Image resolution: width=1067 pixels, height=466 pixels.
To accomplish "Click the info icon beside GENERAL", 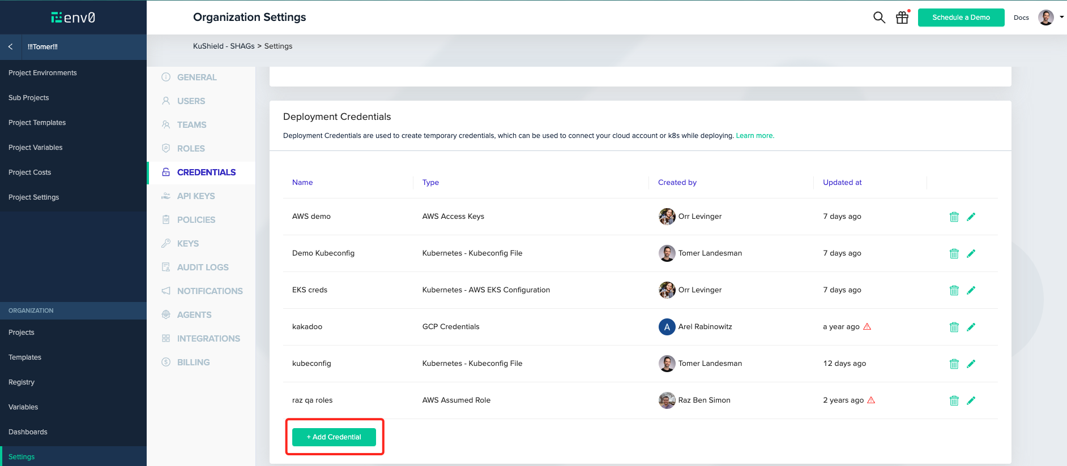I will coord(166,77).
